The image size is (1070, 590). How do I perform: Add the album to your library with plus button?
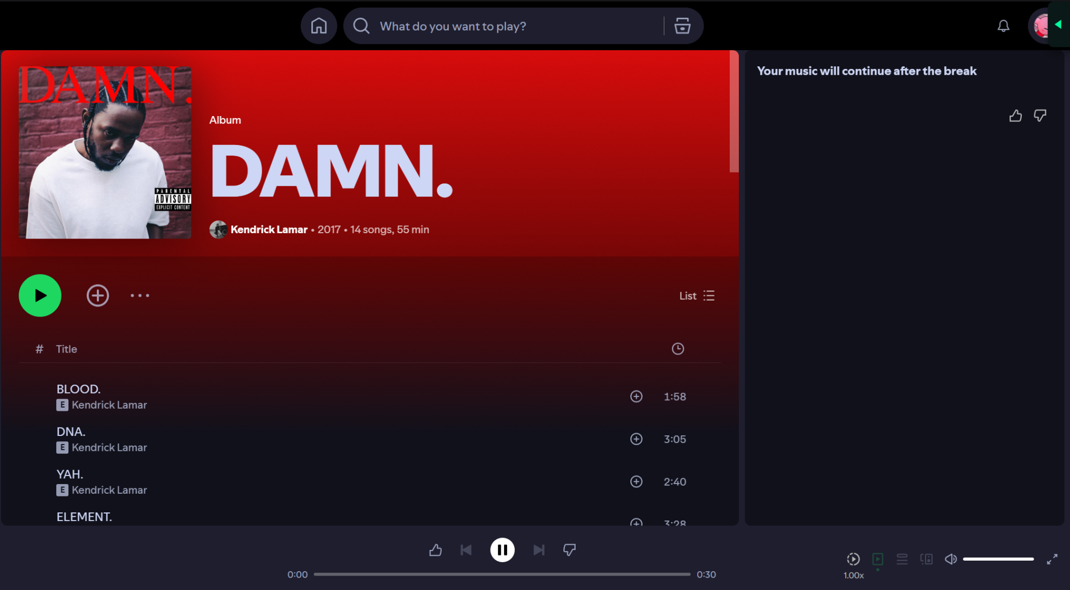[x=97, y=295]
